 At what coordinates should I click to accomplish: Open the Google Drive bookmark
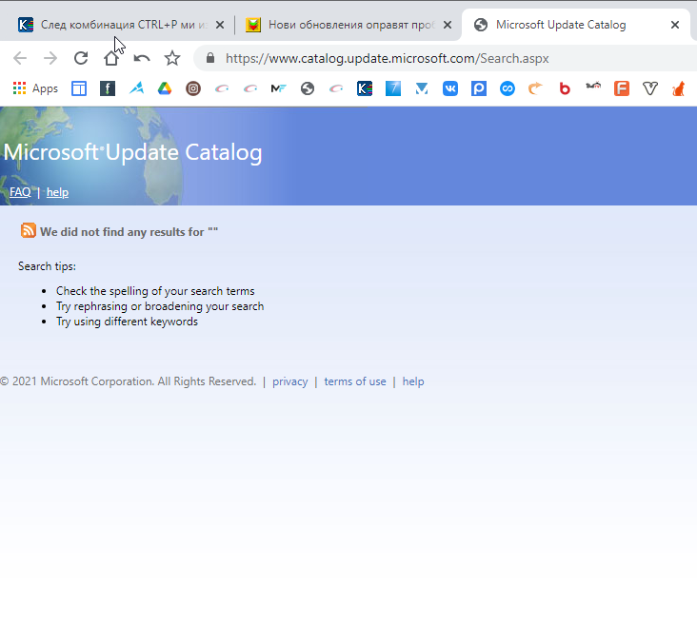coord(165,88)
